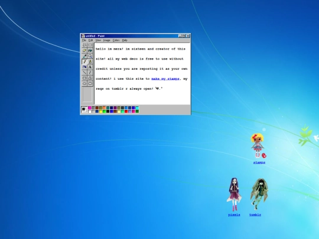Click the empty tool options box below the tools
The height and width of the screenshot is (239, 319).
click(x=87, y=94)
